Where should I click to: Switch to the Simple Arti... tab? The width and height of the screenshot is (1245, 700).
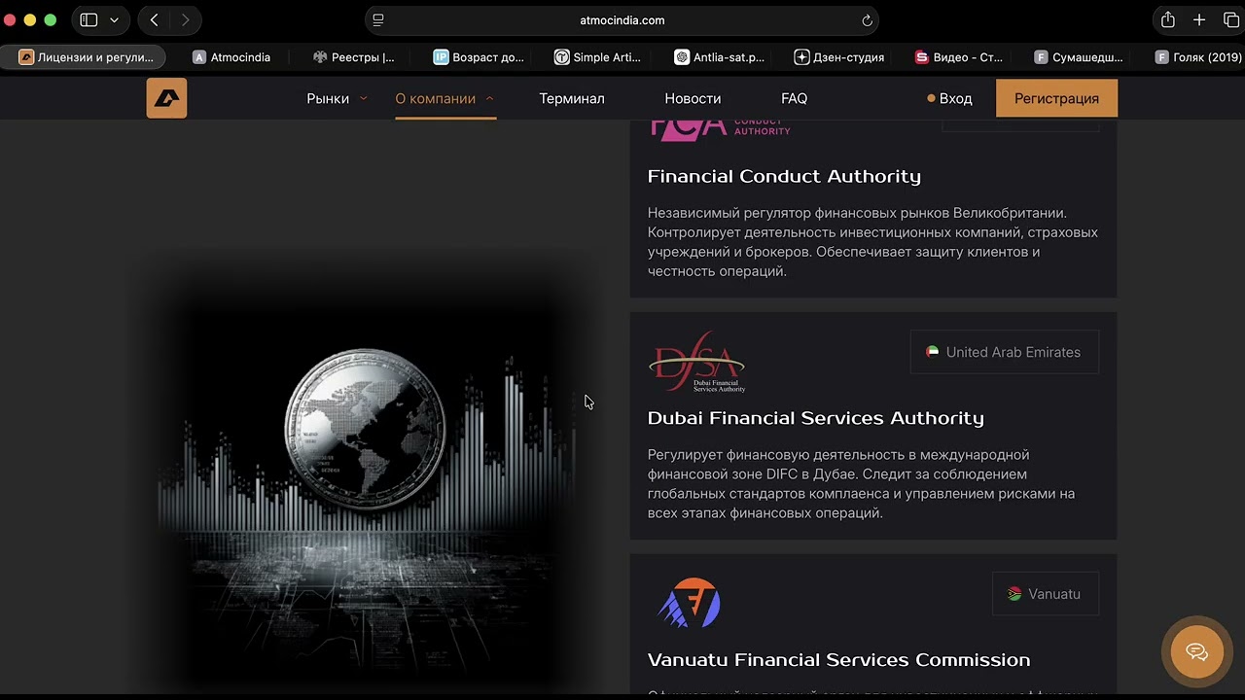pos(598,57)
